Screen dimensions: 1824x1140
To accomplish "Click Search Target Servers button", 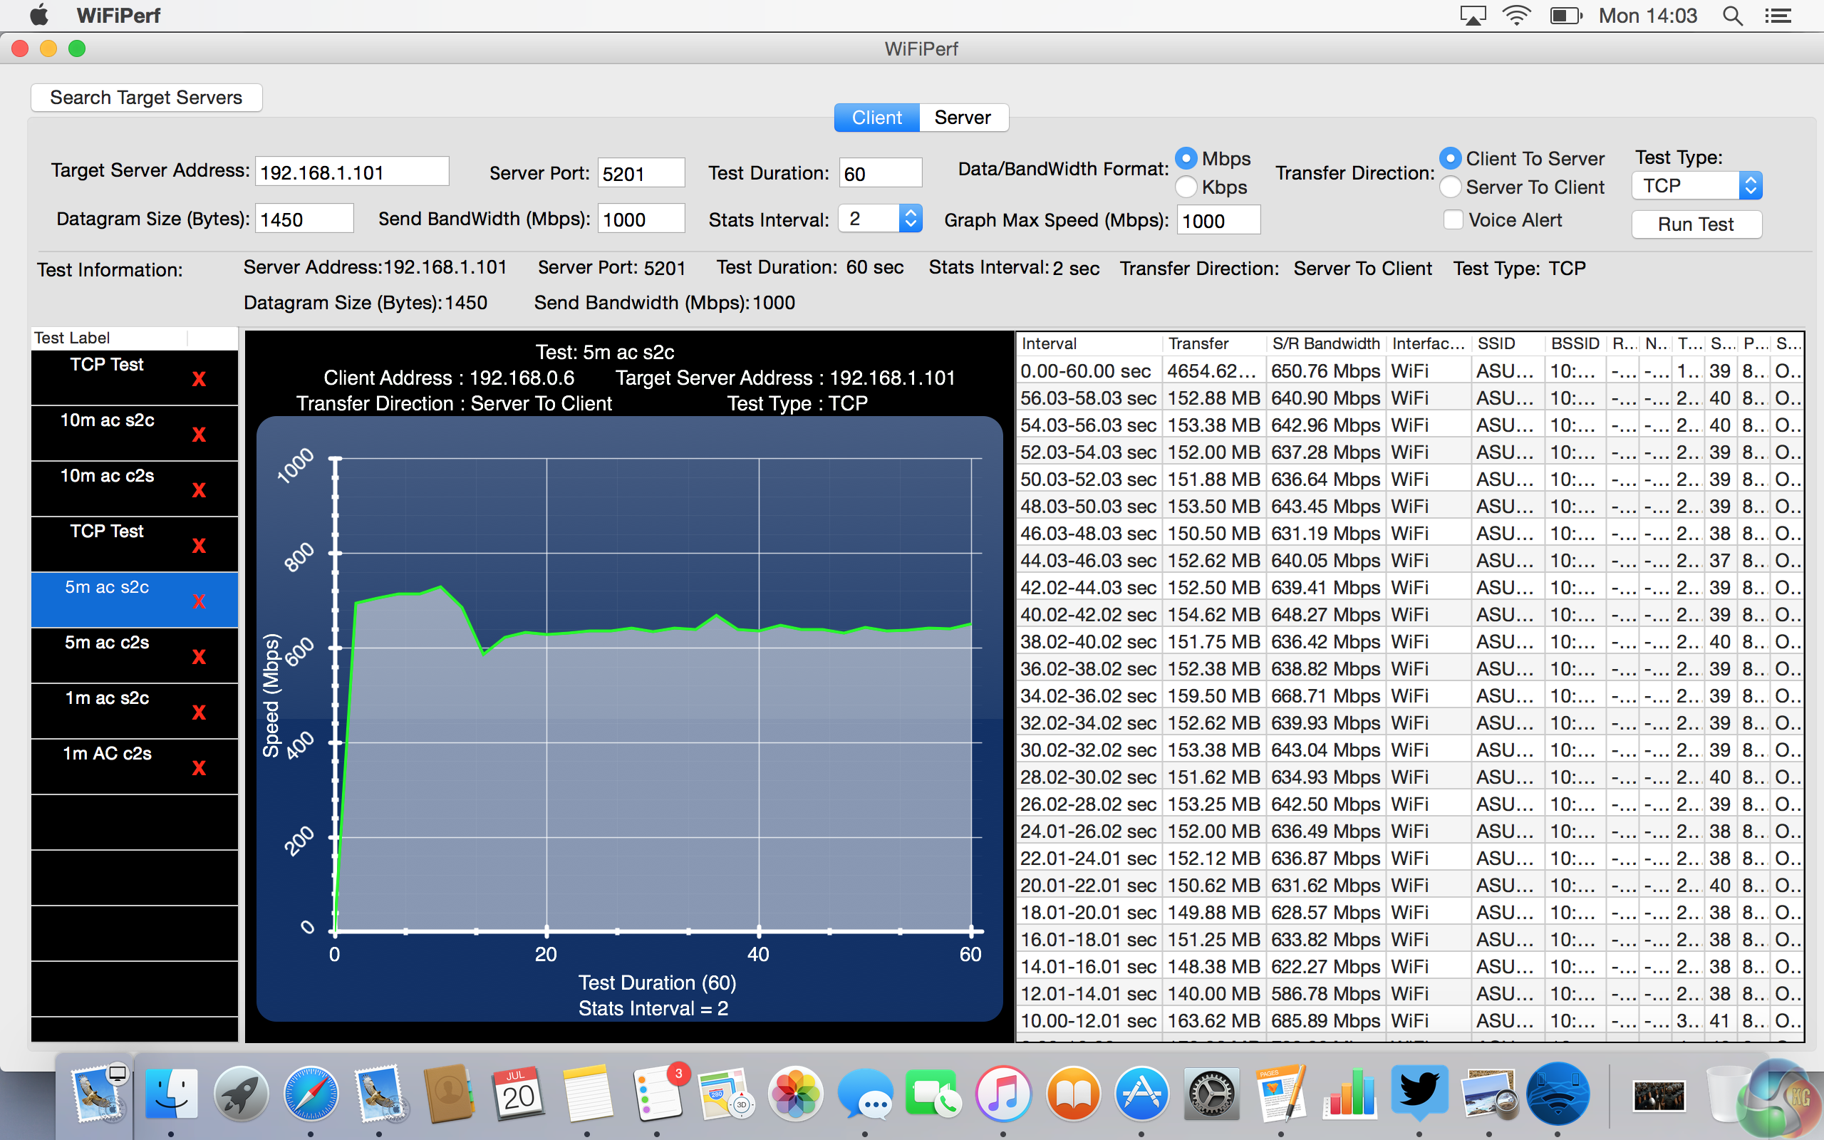I will click(x=146, y=98).
